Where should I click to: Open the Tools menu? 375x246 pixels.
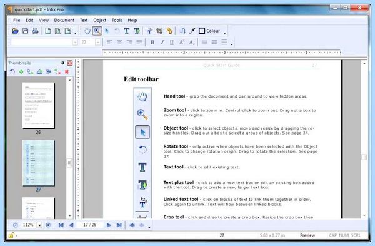pos(117,20)
